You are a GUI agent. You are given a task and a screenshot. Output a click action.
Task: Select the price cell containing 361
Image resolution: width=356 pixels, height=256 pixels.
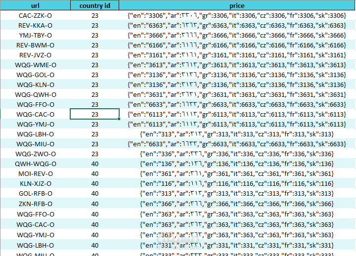(x=237, y=173)
